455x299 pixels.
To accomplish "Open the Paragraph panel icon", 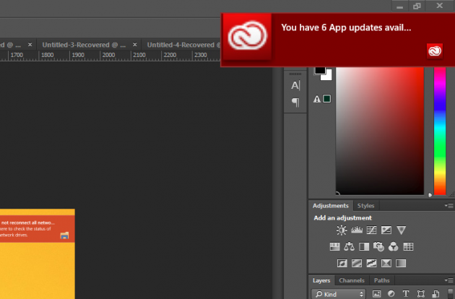I will click(295, 103).
